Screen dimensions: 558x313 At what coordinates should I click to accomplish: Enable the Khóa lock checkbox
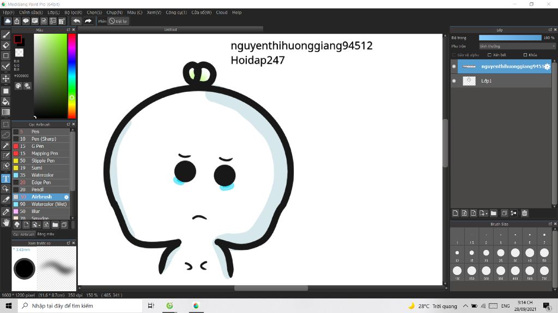pyautogui.click(x=525, y=55)
